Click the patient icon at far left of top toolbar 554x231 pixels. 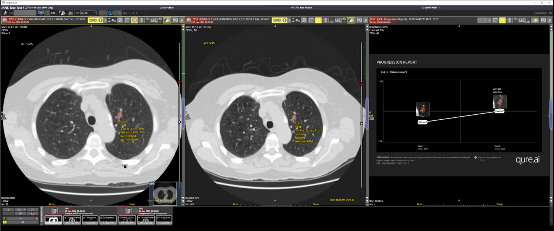click(5, 13)
